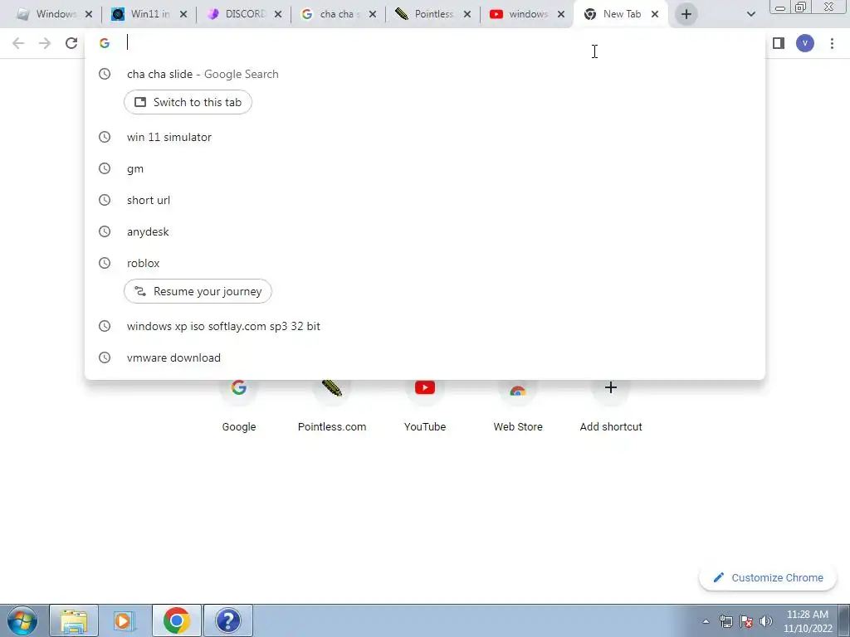Open the Pointless.com shortcut tile
850x637 pixels.
pos(332,405)
